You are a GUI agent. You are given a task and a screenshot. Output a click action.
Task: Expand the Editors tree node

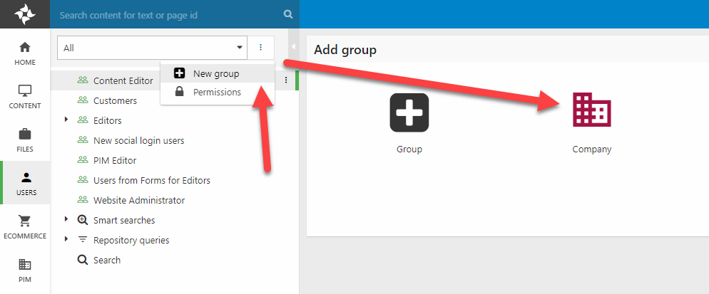point(66,120)
